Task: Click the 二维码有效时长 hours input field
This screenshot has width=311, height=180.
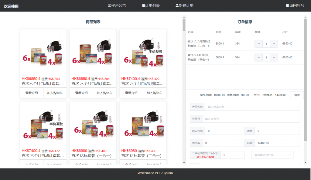Action: click(x=232, y=155)
